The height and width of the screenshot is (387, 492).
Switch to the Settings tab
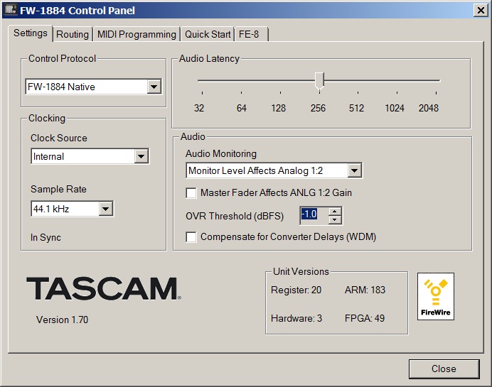(x=30, y=33)
